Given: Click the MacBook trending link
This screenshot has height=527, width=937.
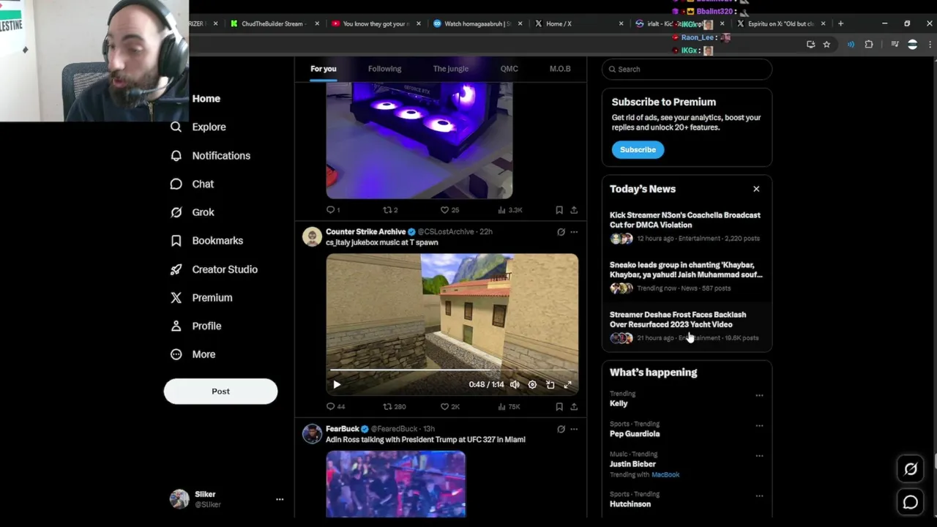Looking at the screenshot, I should click(665, 474).
